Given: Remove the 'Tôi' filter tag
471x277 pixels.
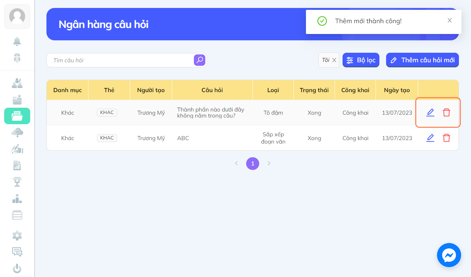Looking at the screenshot, I should [x=334, y=60].
